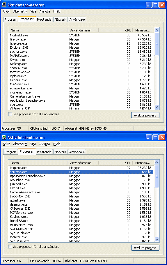The image size is (167, 265).
Task: Open Hjälp menu in upper window
Action: [x=57, y=11]
